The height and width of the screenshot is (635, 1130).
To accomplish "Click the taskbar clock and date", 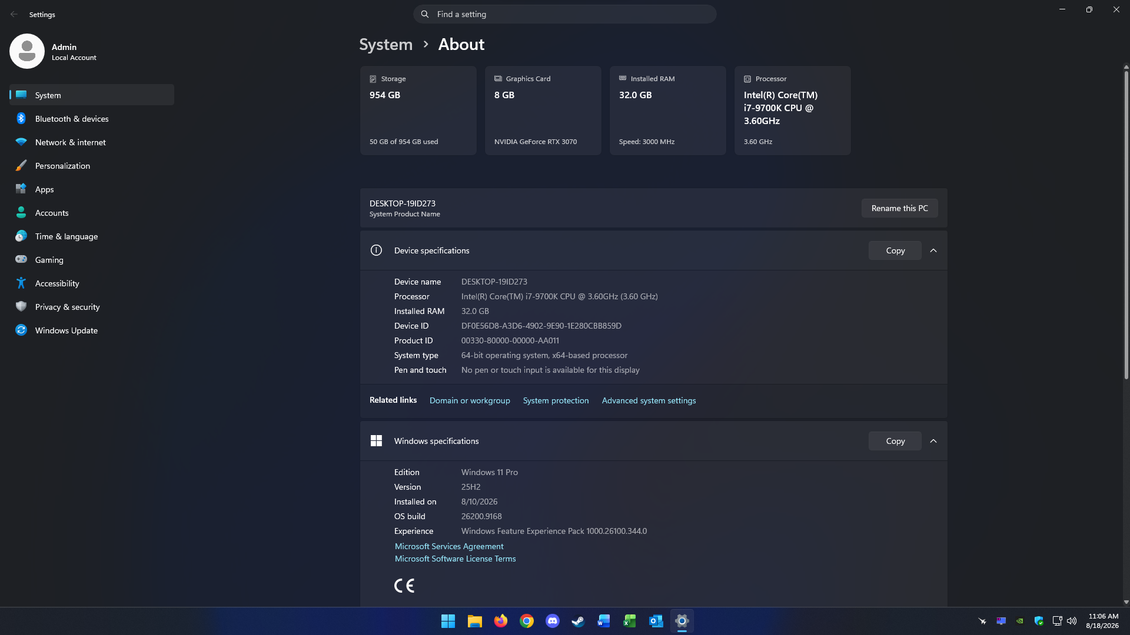I will 1103,621.
